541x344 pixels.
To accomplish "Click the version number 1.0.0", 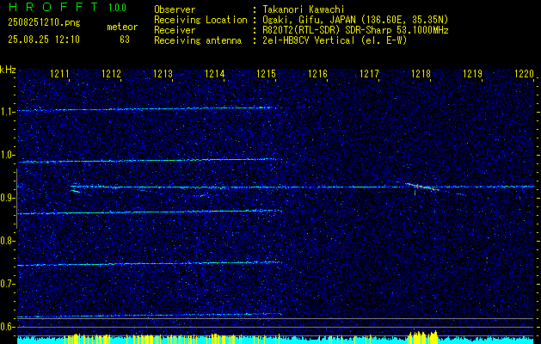I will 117,8.
